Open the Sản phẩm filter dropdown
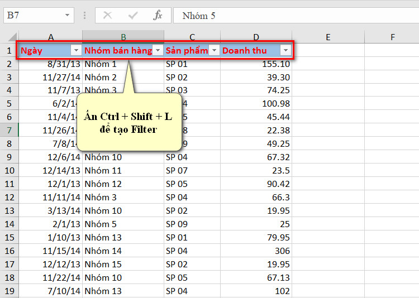419x298 pixels. 214,50
